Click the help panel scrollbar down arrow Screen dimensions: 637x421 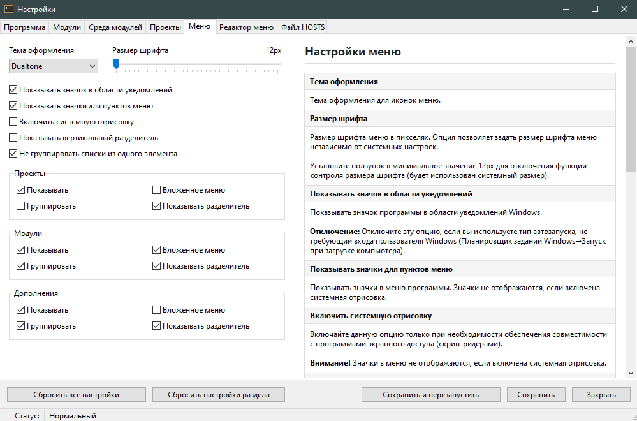[x=631, y=373]
